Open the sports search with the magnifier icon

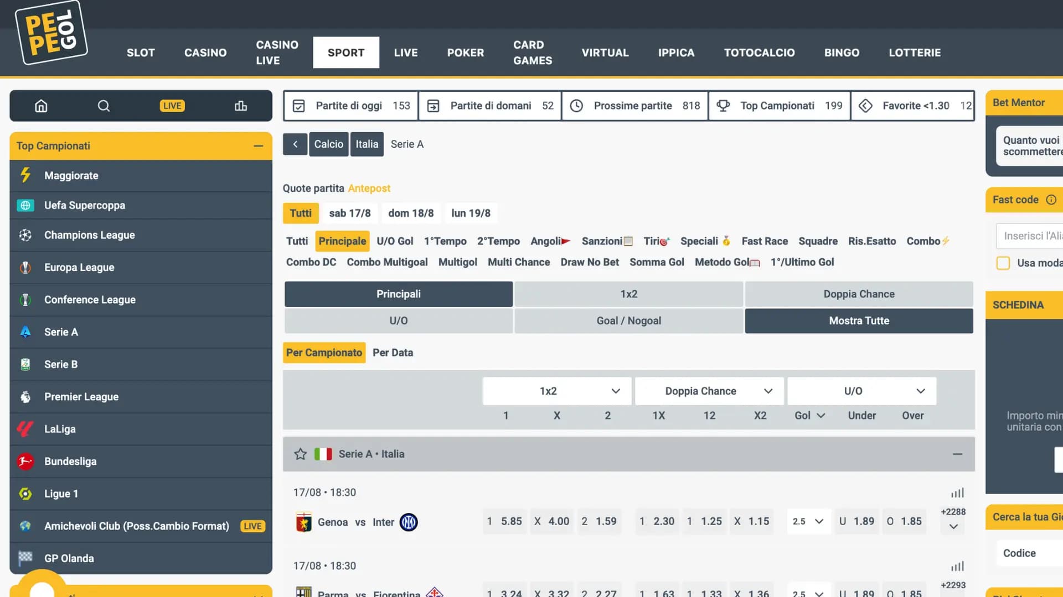[104, 106]
